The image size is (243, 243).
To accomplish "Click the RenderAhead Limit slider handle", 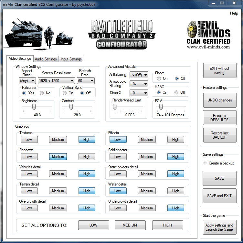I will pyautogui.click(x=115, y=107).
